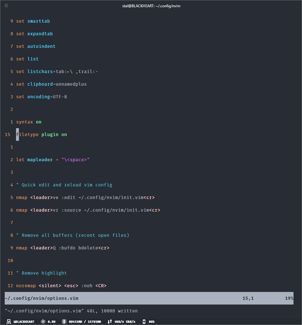The width and height of the screenshot is (302, 325).
Task: Open the hamburger menu in the top-left corner
Action: 6,5
